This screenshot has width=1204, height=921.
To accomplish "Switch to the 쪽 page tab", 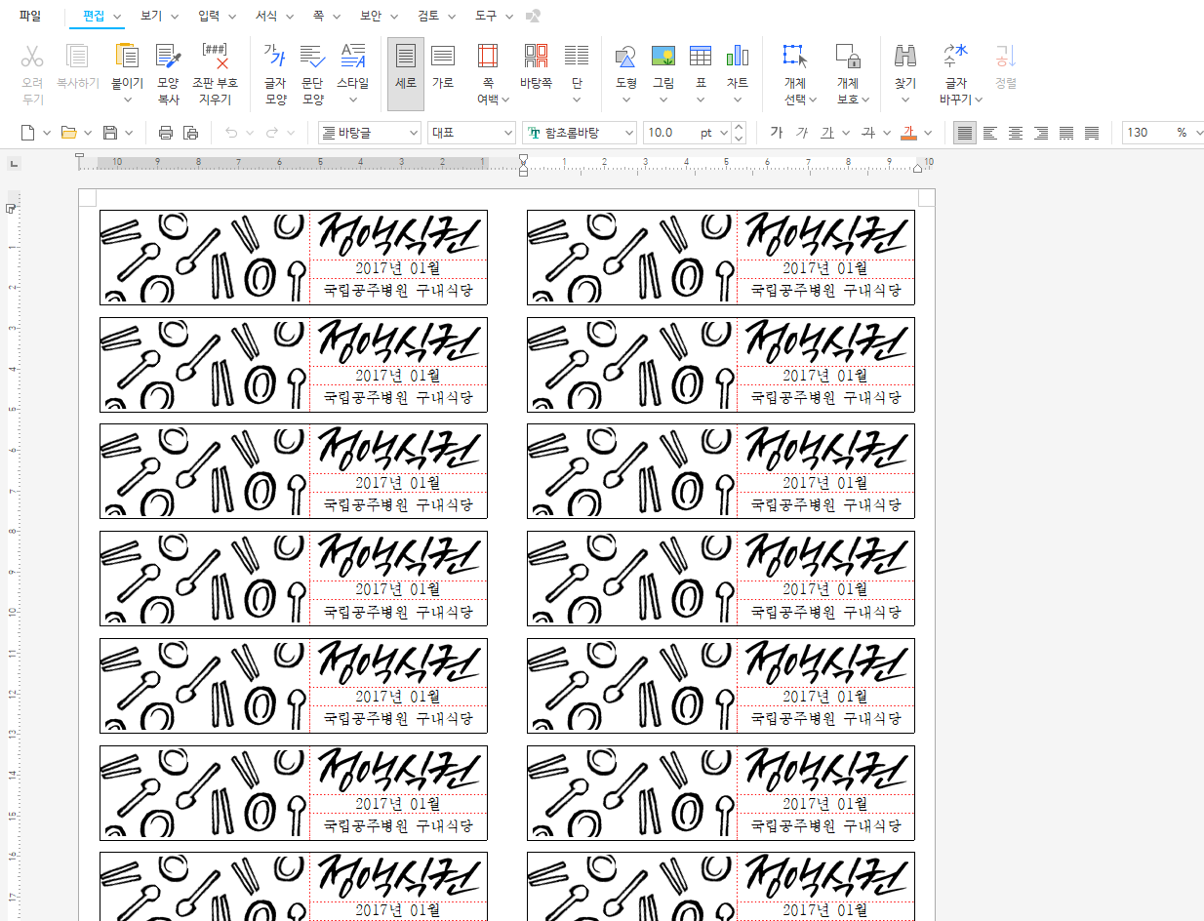I will coord(318,16).
